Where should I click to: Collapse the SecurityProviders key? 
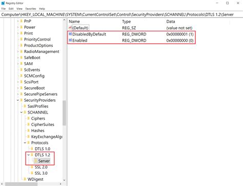(18, 100)
